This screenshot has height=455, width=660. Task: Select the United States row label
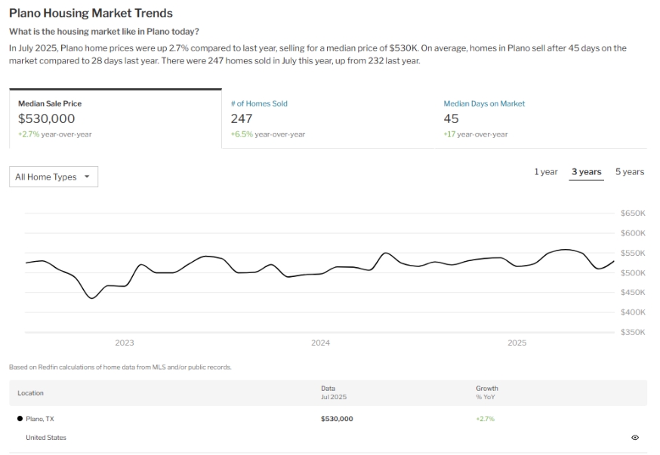pos(45,438)
